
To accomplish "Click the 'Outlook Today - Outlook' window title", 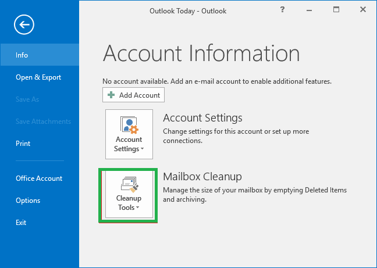I will 188,11.
